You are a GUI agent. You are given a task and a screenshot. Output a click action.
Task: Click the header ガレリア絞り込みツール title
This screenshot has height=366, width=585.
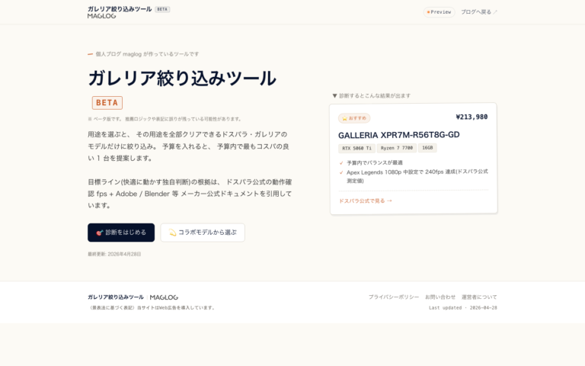[x=120, y=9]
